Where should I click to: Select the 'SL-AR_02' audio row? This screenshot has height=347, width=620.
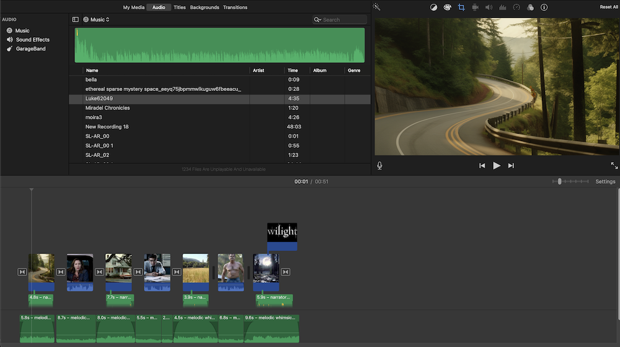[x=220, y=155]
